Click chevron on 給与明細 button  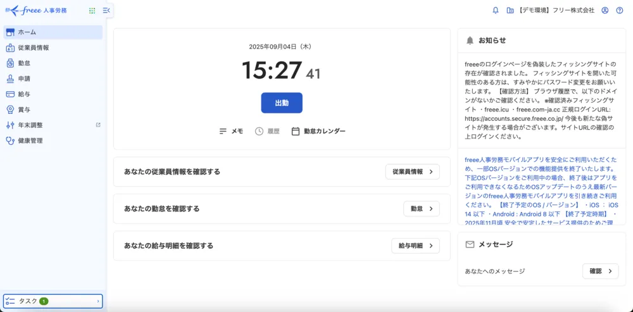pyautogui.click(x=430, y=246)
